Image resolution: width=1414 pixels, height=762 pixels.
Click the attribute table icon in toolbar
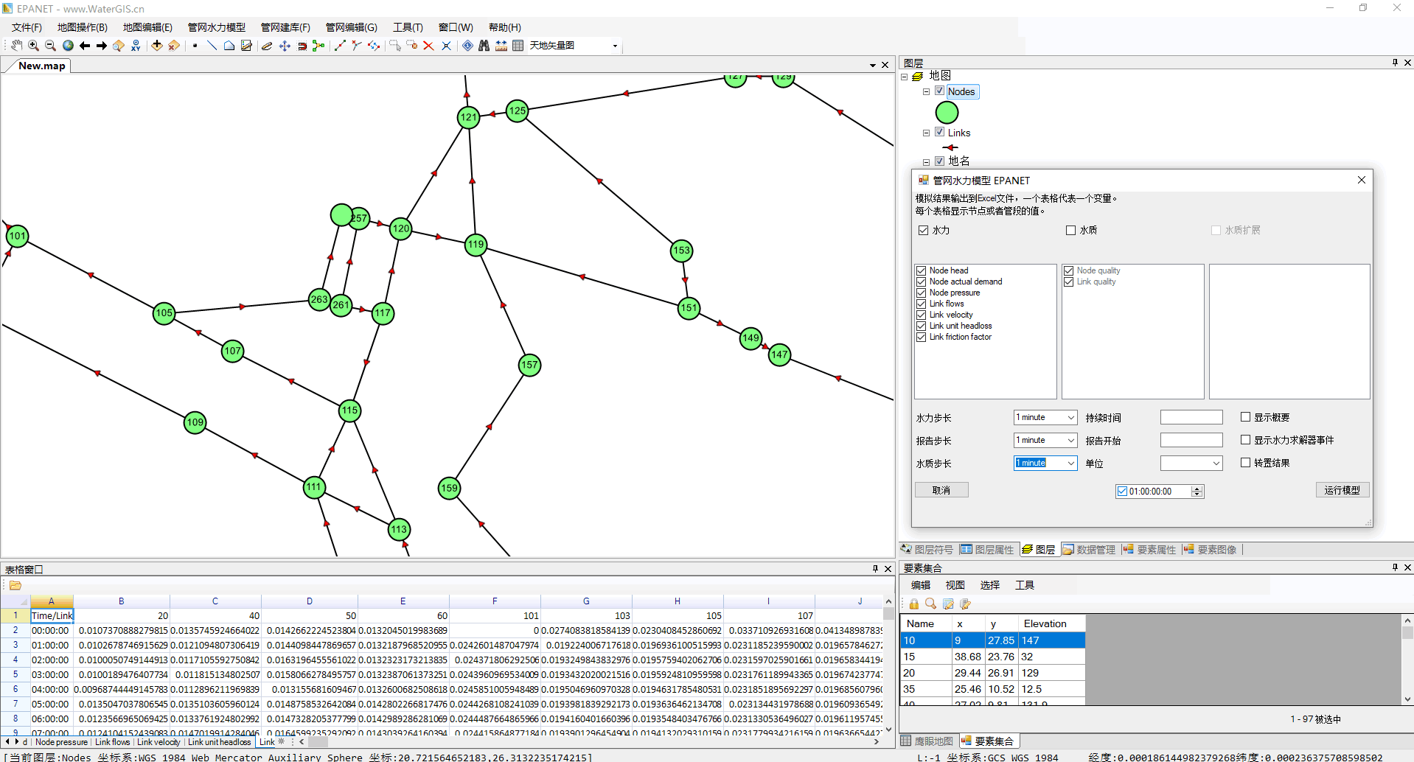click(x=518, y=46)
